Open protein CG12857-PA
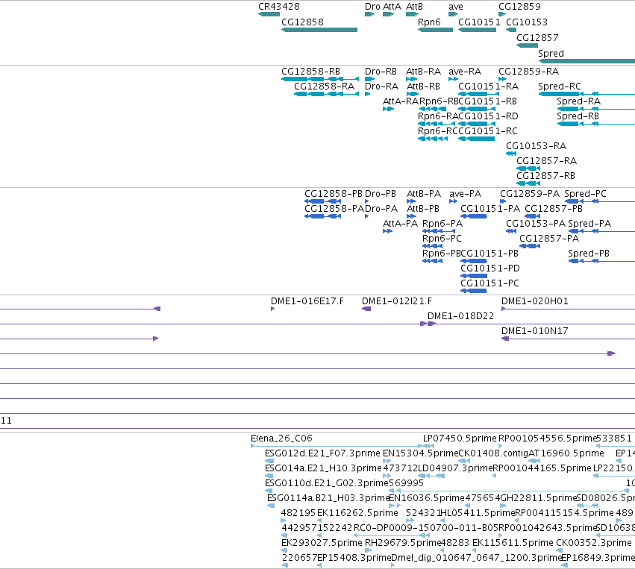Screen dimensions: 635x569 click(530, 246)
